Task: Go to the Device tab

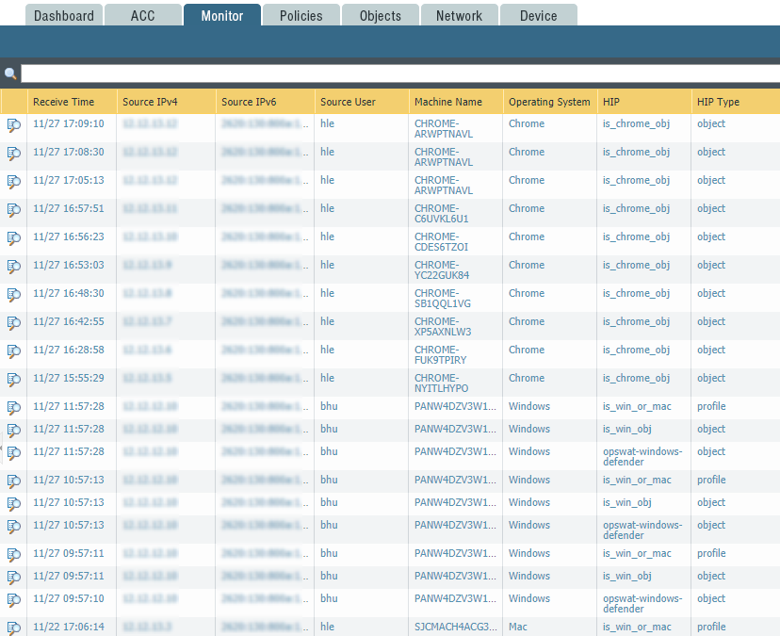Action: pos(538,15)
